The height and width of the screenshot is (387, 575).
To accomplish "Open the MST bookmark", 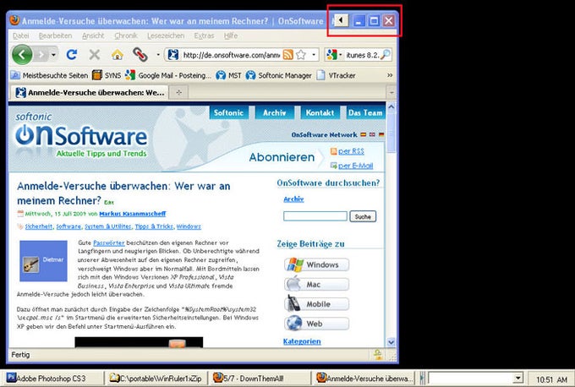I will (228, 75).
